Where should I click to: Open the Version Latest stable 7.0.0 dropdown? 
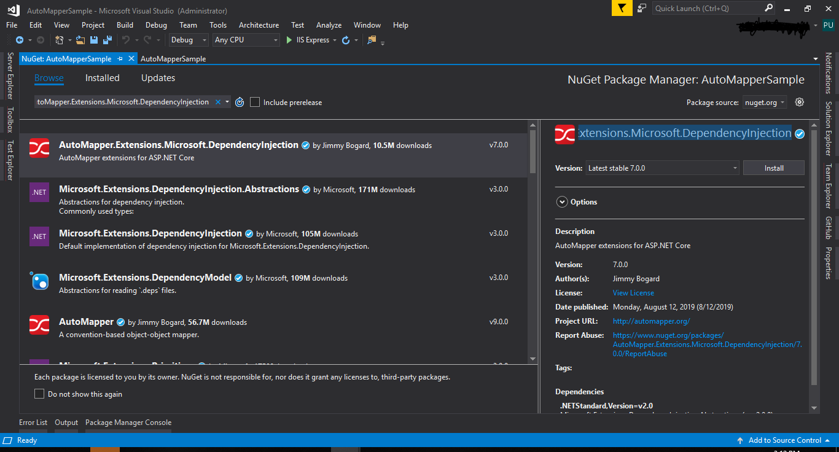click(662, 168)
